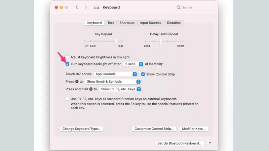Toggle turn keyboard backlight off checkbox
269x151 pixels.
click(68, 64)
